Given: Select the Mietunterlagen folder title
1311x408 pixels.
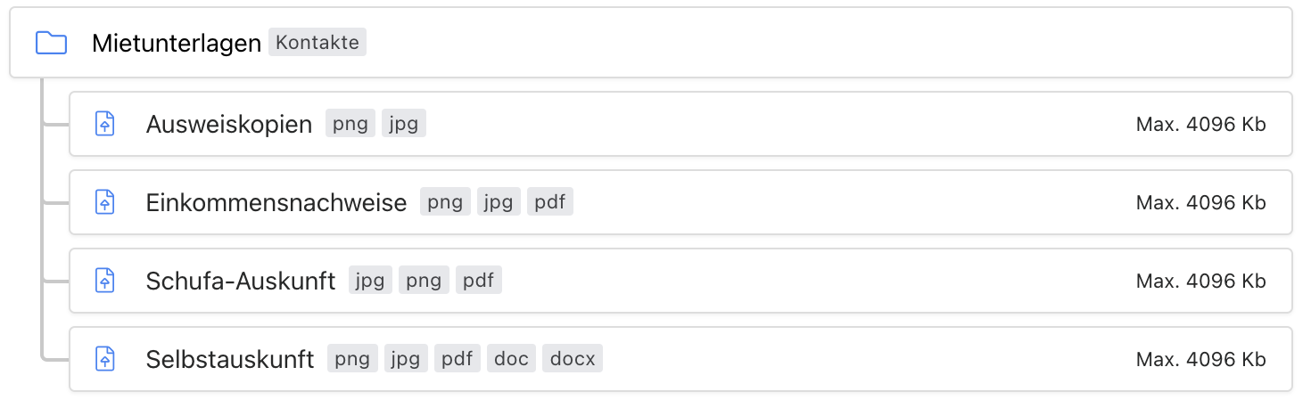Looking at the screenshot, I should (x=177, y=43).
